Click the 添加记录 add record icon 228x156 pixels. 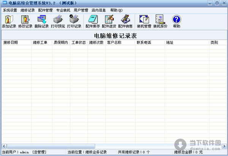tap(9, 22)
